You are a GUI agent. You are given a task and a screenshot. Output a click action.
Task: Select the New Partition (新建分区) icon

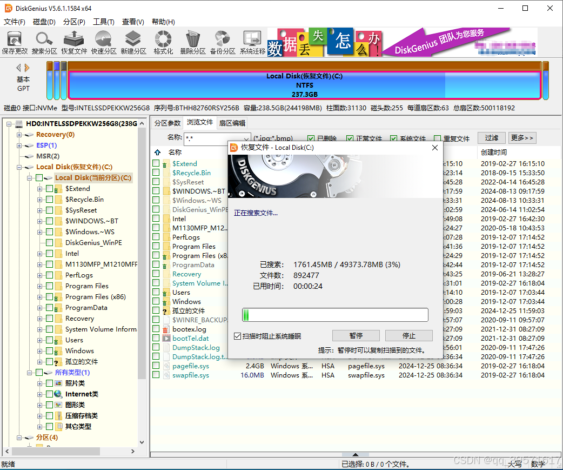tap(133, 42)
